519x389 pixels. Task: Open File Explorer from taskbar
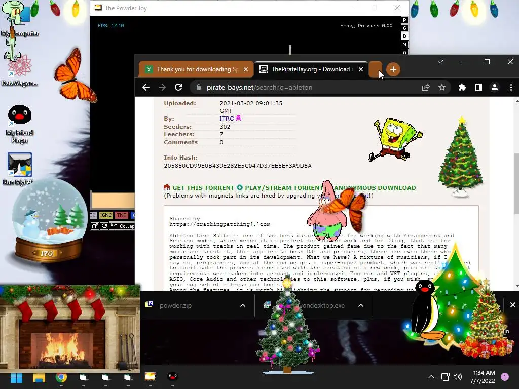(x=39, y=377)
